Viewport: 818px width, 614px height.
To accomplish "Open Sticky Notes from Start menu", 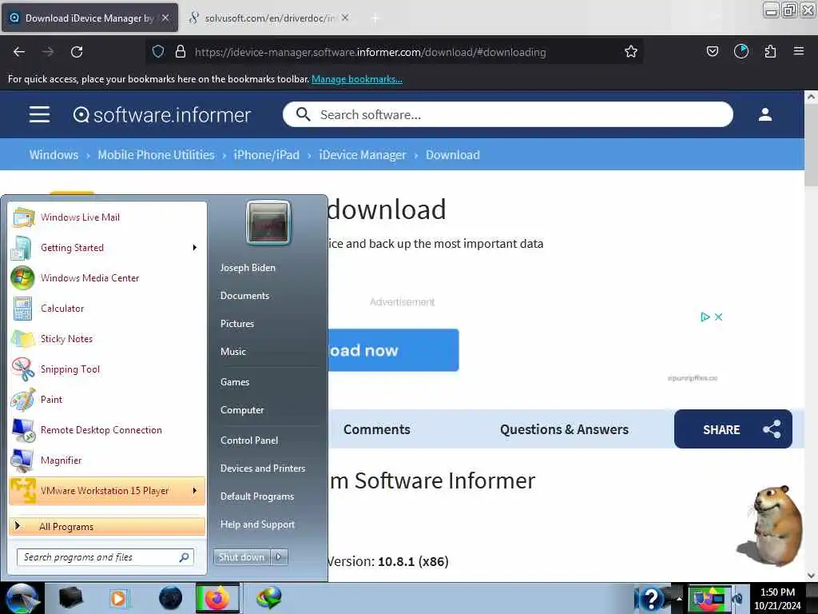I will [x=108, y=339].
